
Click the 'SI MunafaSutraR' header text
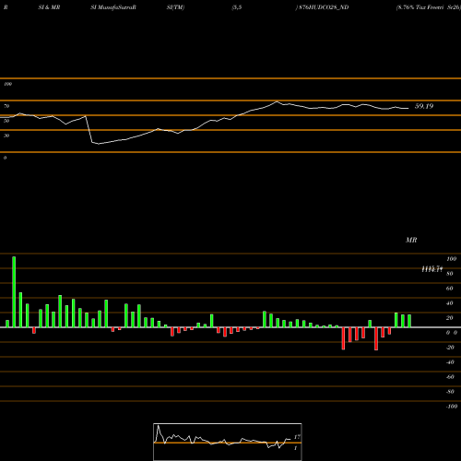point(113,7)
